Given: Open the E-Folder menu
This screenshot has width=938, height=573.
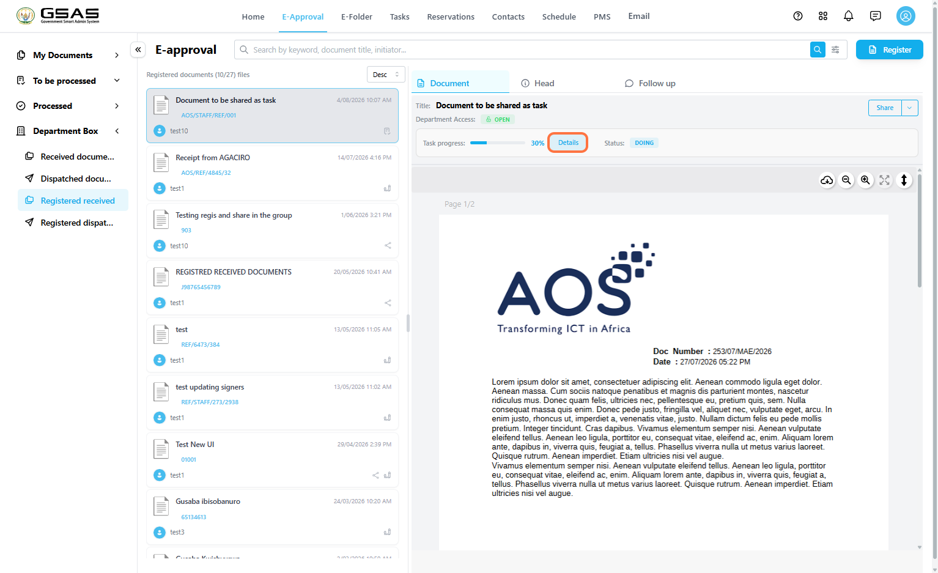Looking at the screenshot, I should pyautogui.click(x=357, y=17).
